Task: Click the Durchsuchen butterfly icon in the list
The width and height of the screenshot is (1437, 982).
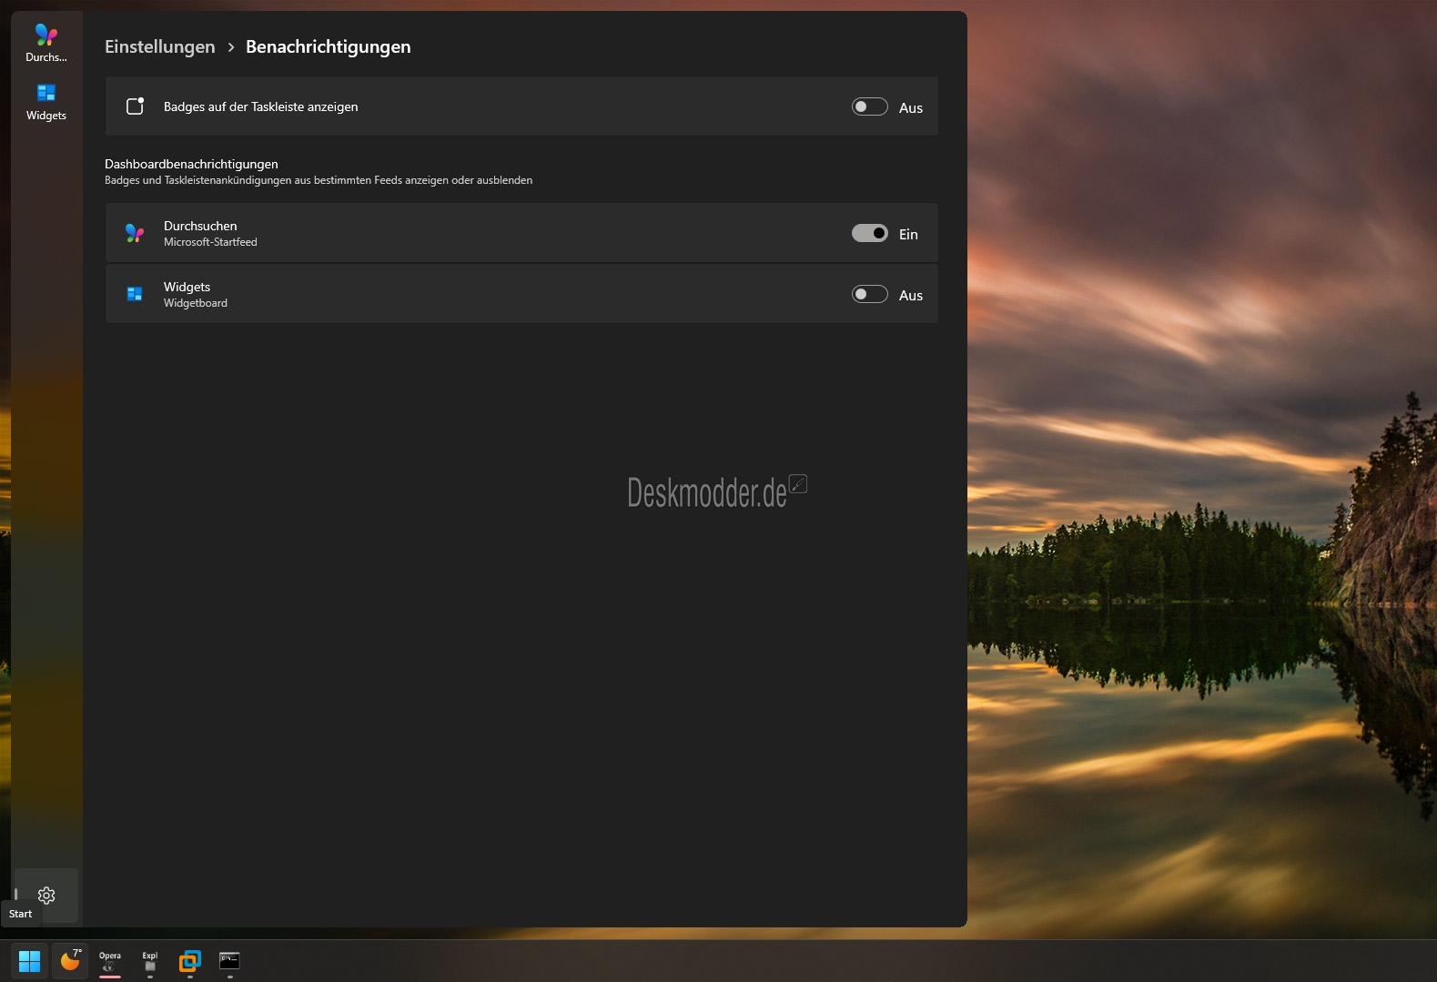Action: pyautogui.click(x=135, y=233)
